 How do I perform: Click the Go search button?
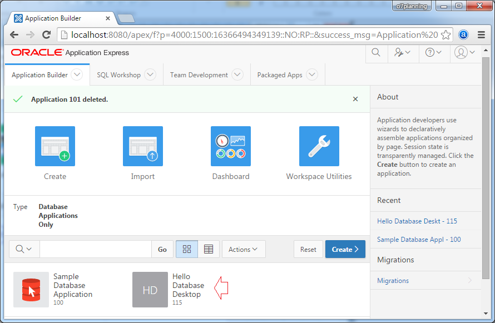[x=162, y=249]
